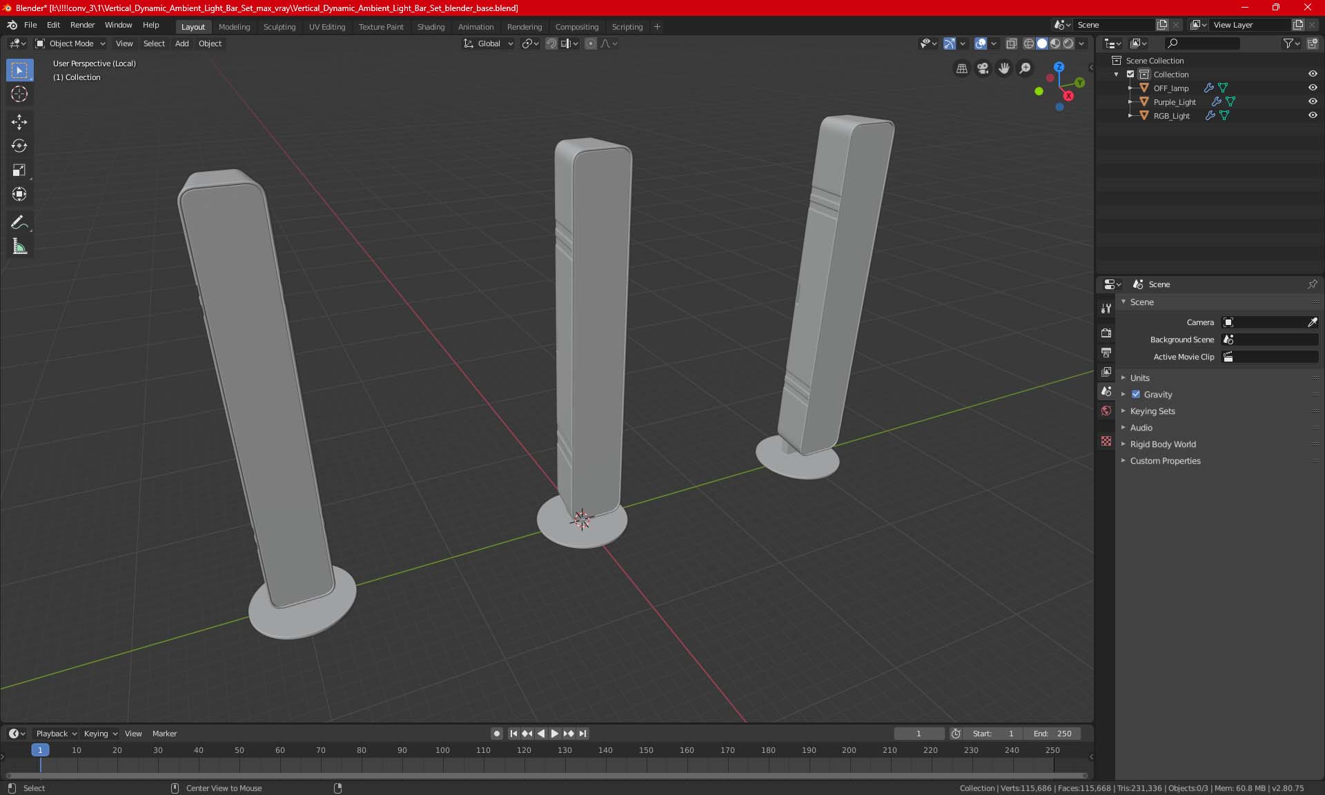Toggle snapping magnet
The width and height of the screenshot is (1325, 795).
click(551, 43)
